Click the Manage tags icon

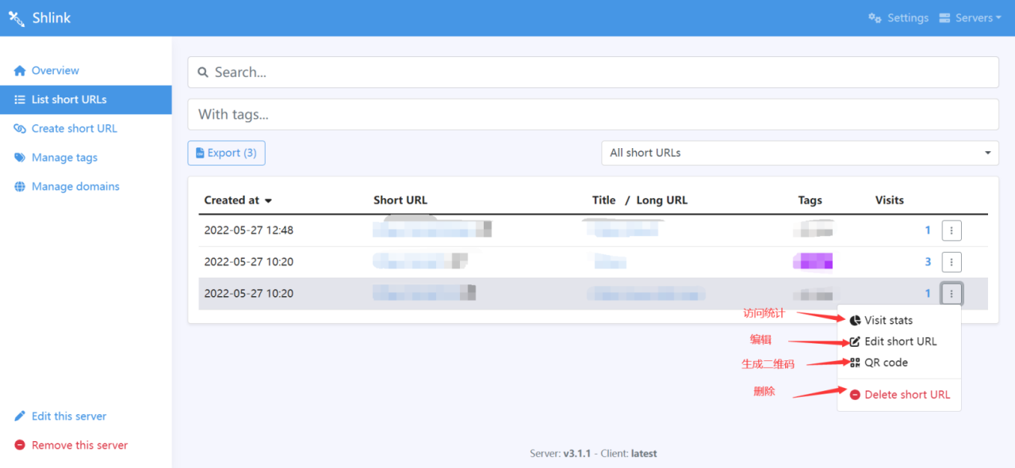pos(20,158)
